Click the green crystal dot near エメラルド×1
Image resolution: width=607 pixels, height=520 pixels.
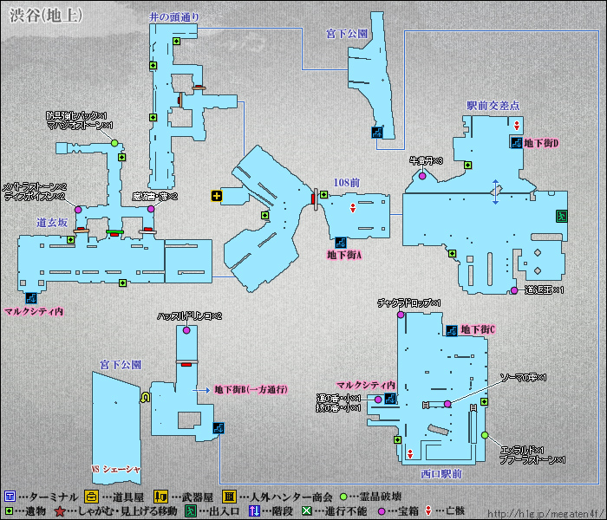coord(485,435)
